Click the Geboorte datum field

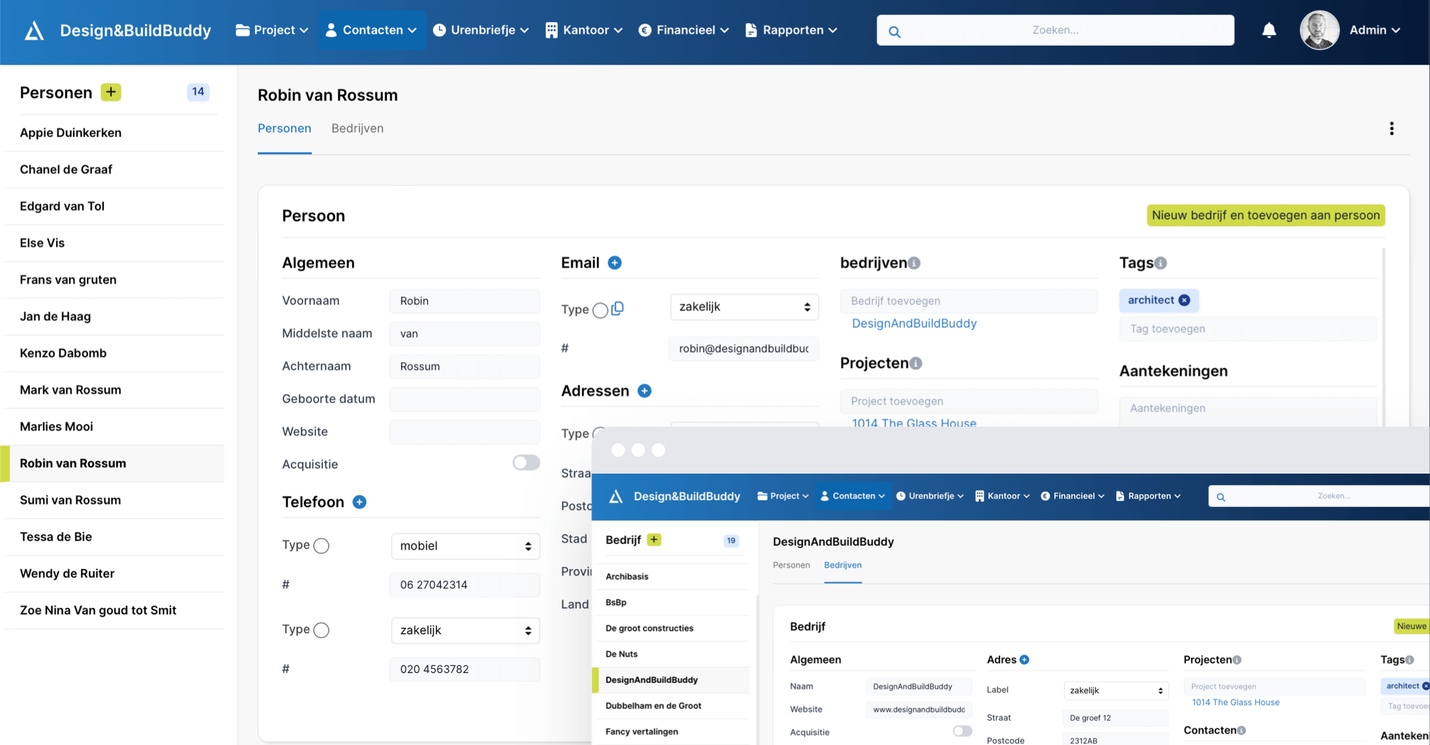(x=464, y=399)
